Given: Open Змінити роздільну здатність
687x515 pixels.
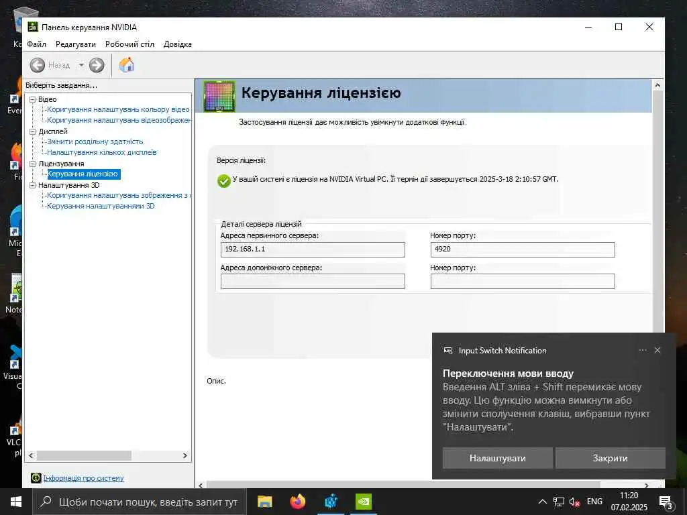Looking at the screenshot, I should 95,141.
